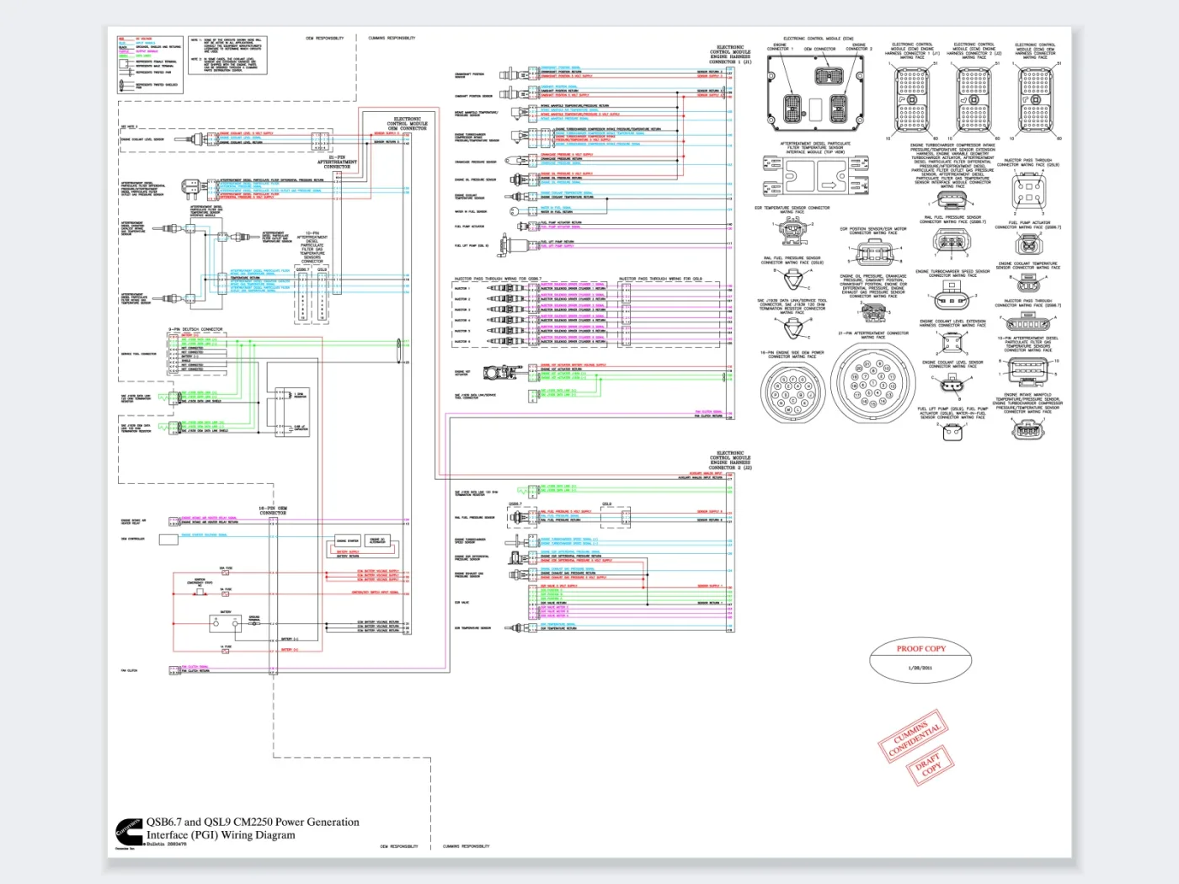Click the diagram title "QSB6.7 and QSL9 CM2250 Power Generation"
The height and width of the screenshot is (884, 1179).
click(x=253, y=822)
